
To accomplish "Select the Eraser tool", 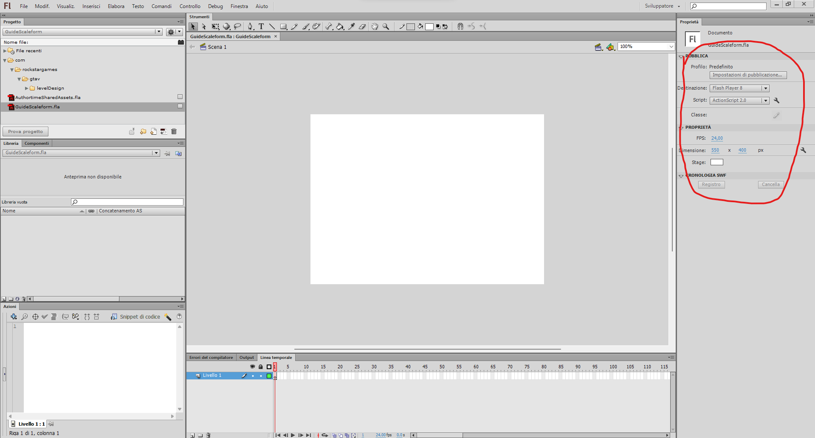I will click(362, 26).
